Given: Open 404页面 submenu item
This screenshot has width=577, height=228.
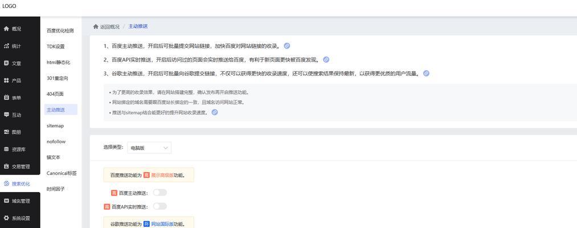Looking at the screenshot, I should click(x=55, y=94).
